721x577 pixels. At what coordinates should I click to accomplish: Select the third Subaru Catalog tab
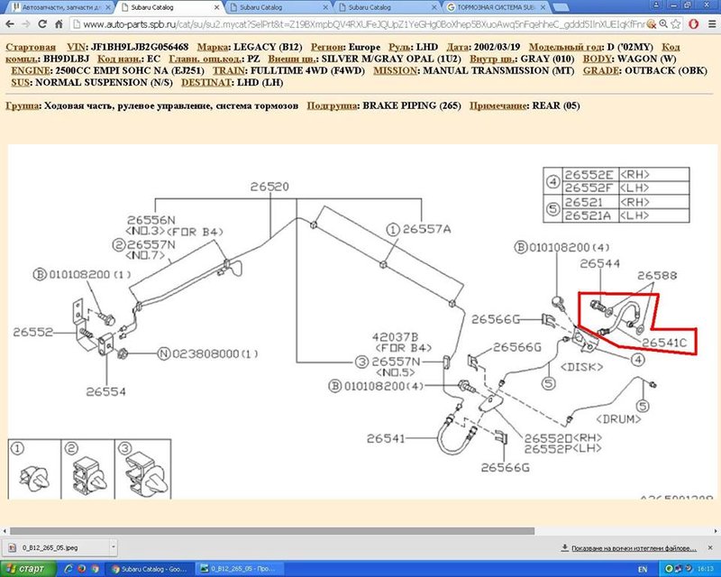coord(278,7)
